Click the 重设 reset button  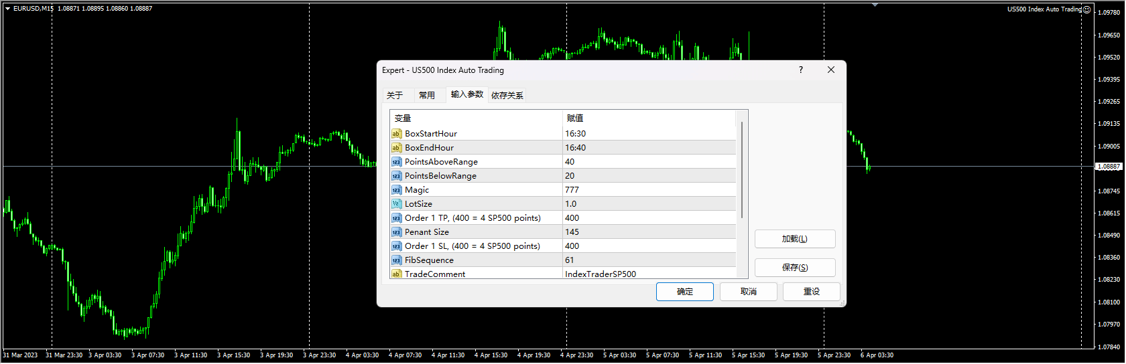pyautogui.click(x=812, y=292)
